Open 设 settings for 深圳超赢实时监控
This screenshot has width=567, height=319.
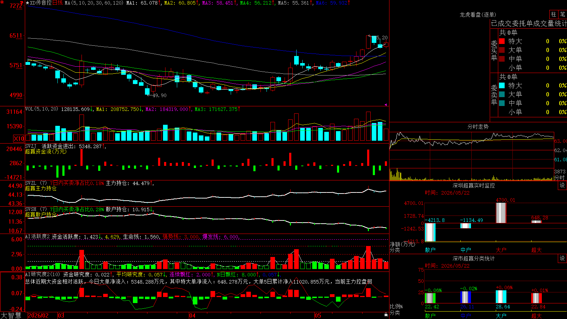(562, 185)
